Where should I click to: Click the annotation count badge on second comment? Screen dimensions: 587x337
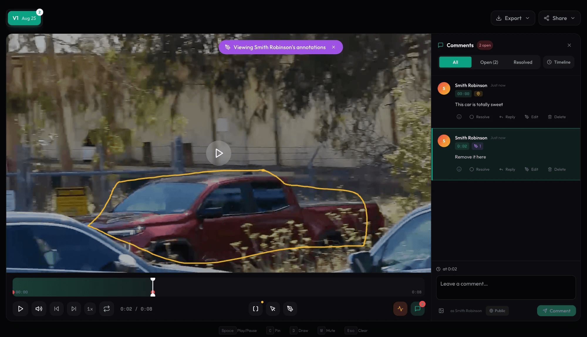point(478,146)
